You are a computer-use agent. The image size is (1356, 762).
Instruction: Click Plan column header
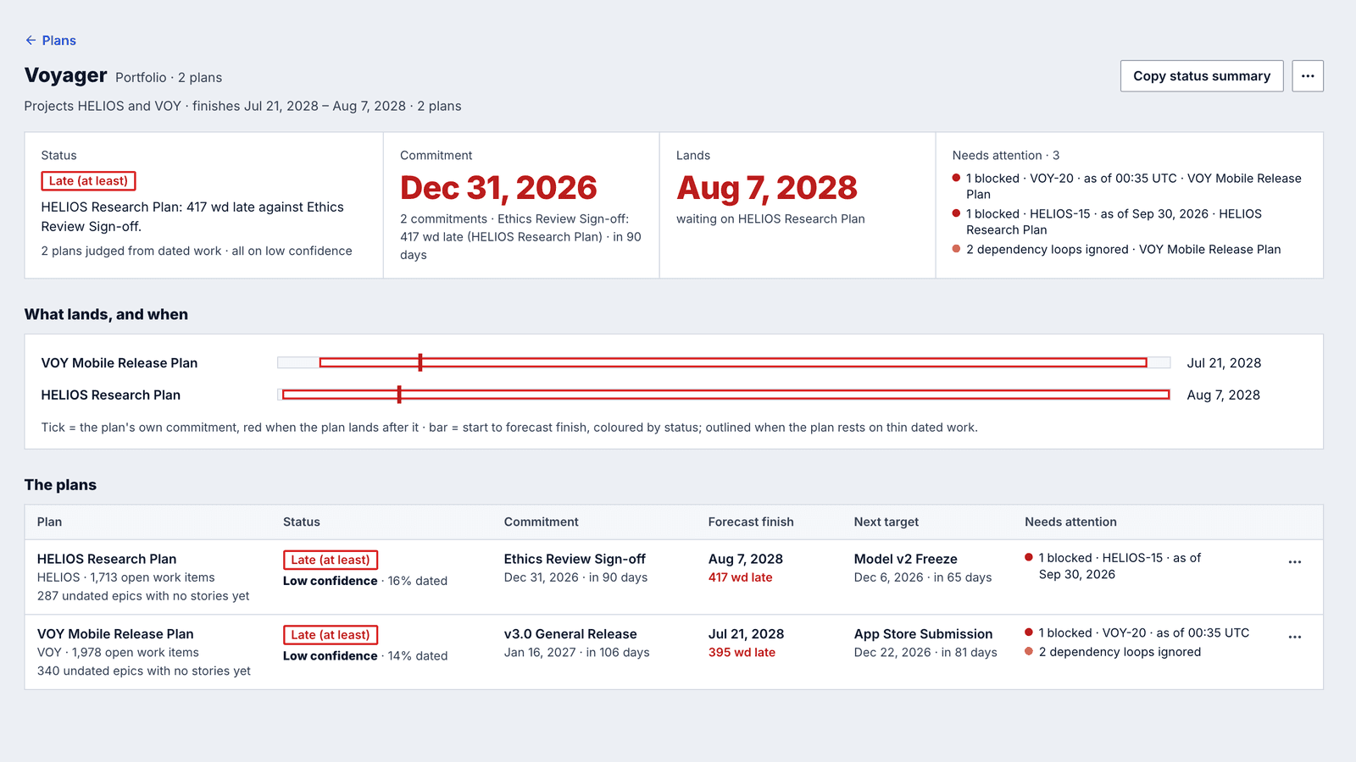[49, 522]
